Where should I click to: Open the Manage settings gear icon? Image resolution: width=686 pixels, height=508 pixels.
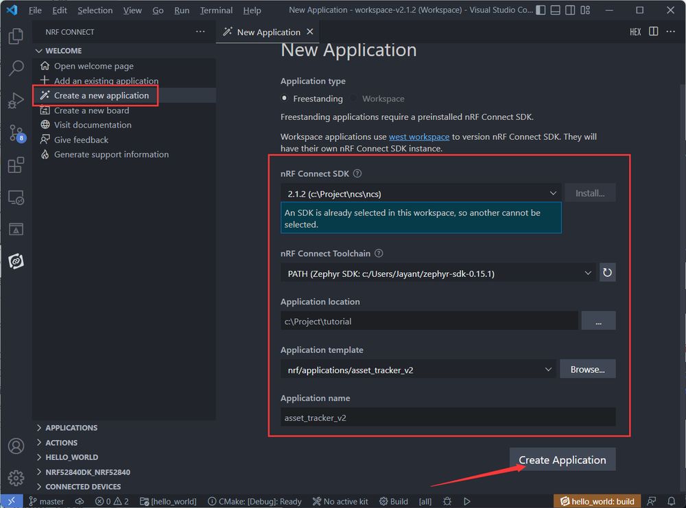pyautogui.click(x=16, y=477)
